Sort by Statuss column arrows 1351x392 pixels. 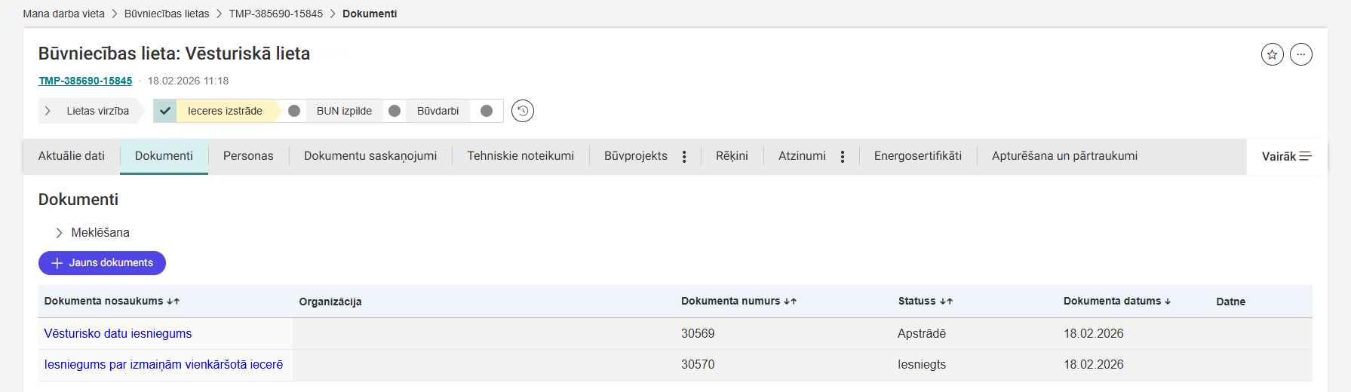(946, 302)
